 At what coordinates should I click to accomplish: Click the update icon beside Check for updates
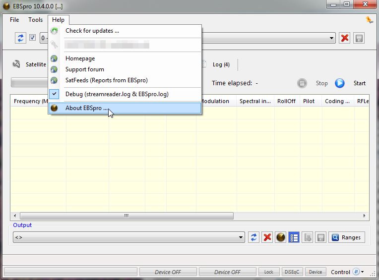[54, 31]
